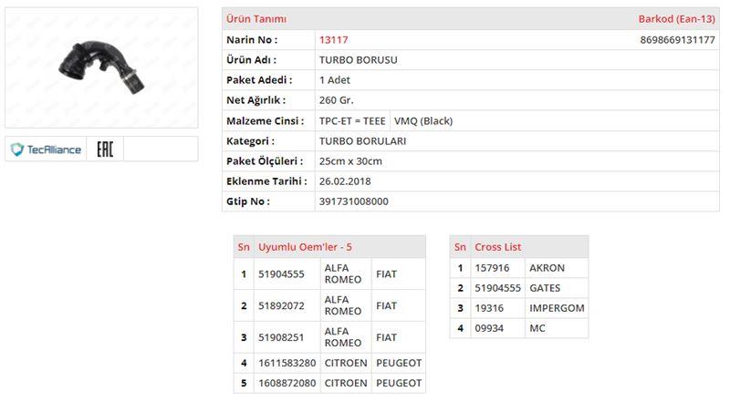Select OEM number 51892072

[x=281, y=305]
